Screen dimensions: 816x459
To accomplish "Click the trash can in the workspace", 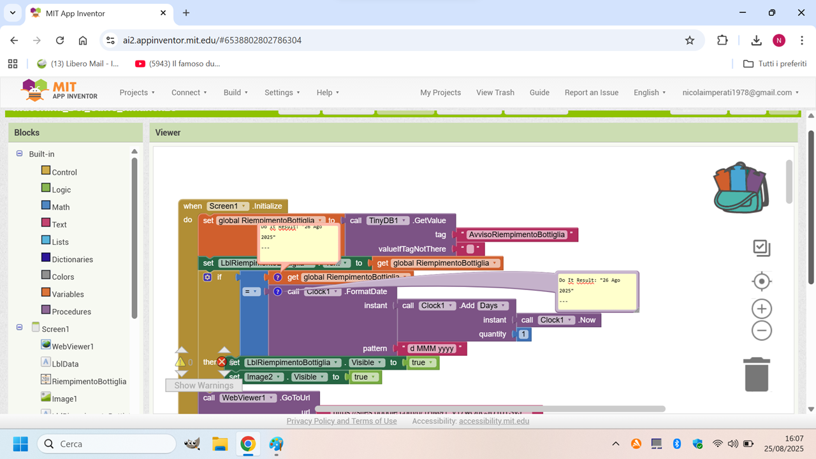I will (x=757, y=374).
